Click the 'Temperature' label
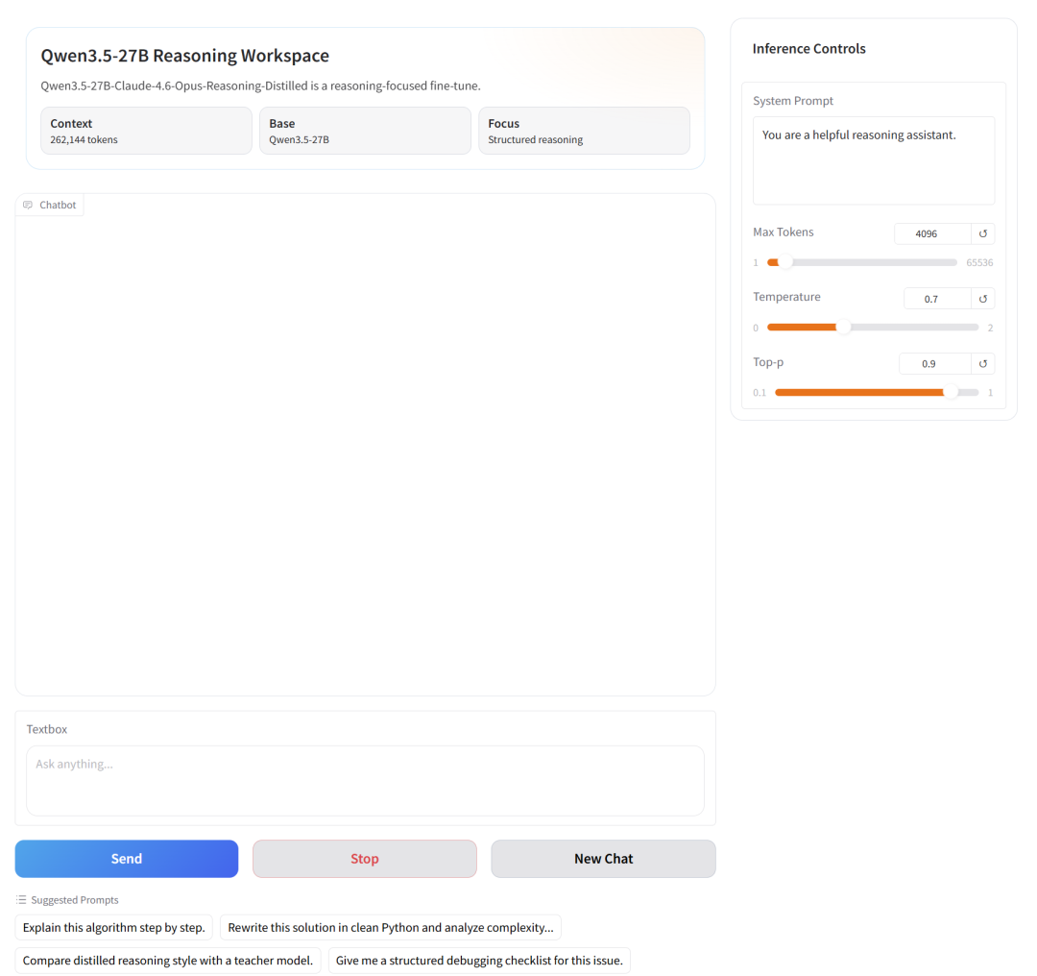1037x976 pixels. tap(786, 297)
